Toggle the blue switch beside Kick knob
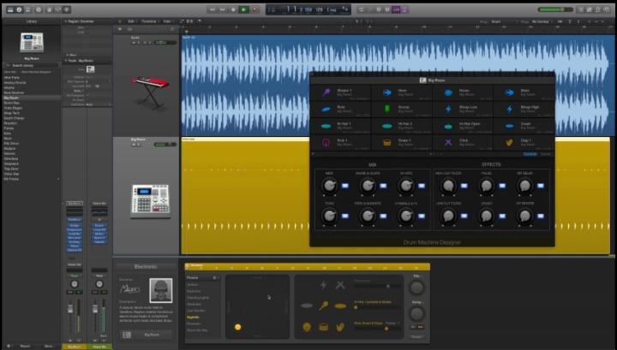The width and height of the screenshot is (617, 350). [x=344, y=186]
